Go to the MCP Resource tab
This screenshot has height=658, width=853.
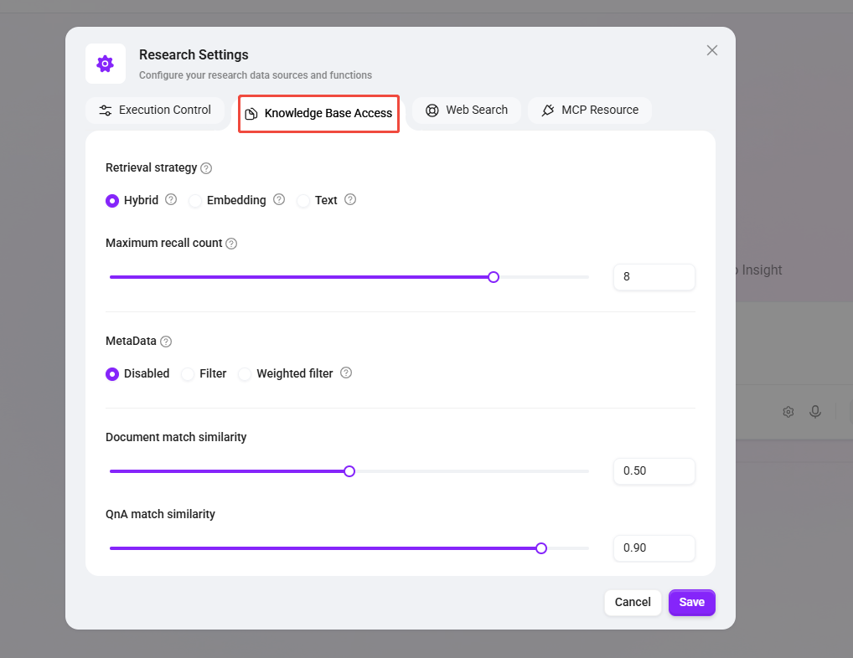click(x=589, y=110)
